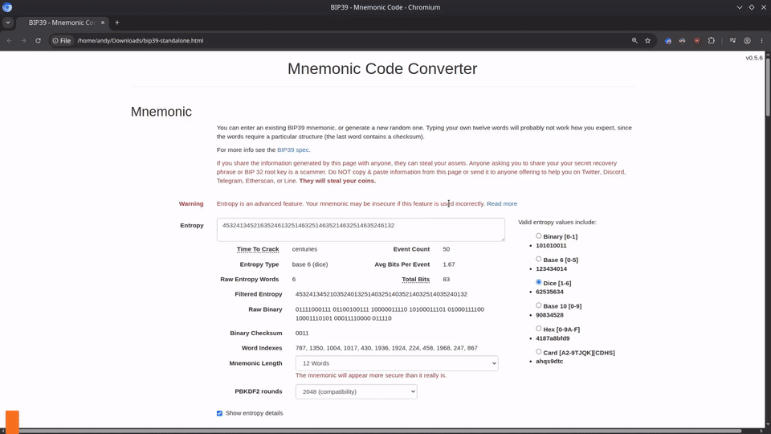The width and height of the screenshot is (771, 434).
Task: Click the Hex example value 4187a8bfd9
Action: tap(553, 338)
